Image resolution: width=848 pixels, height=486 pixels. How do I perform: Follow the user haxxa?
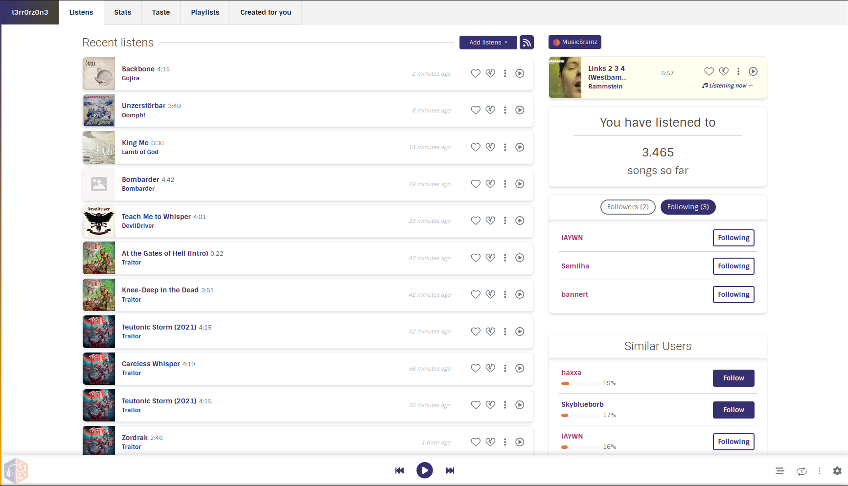pyautogui.click(x=733, y=378)
